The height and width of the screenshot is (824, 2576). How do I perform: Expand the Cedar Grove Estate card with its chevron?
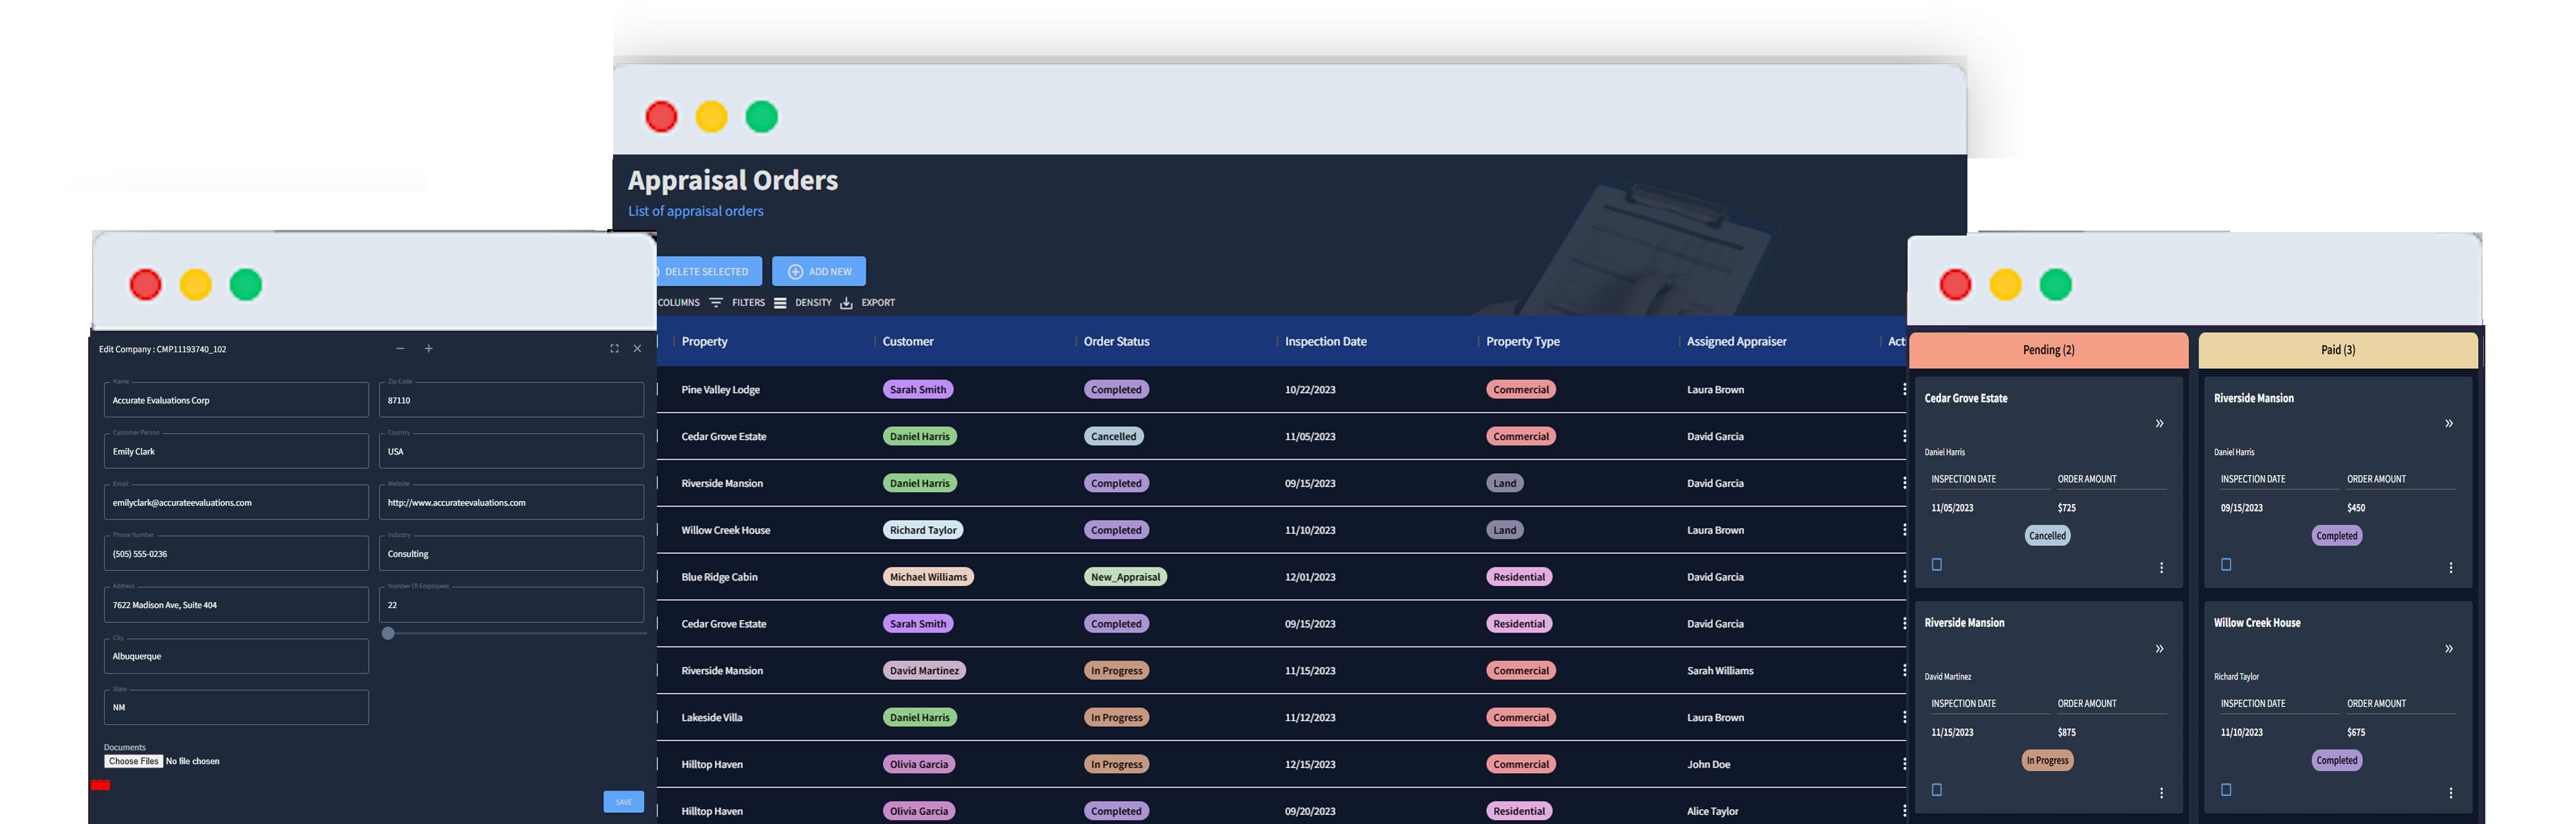pyautogui.click(x=2160, y=424)
